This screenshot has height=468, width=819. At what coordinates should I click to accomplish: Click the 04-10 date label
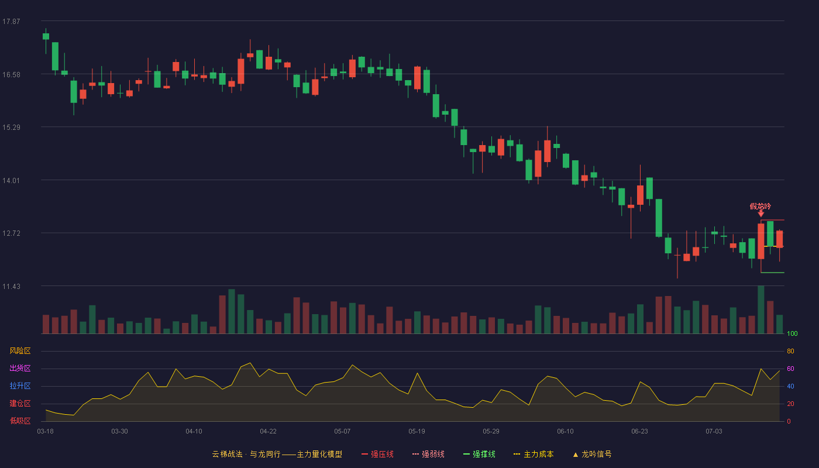coord(194,431)
